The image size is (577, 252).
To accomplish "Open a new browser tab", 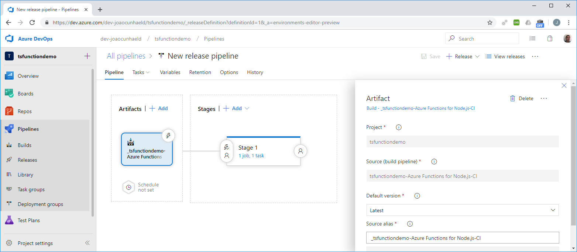I will coord(100,10).
